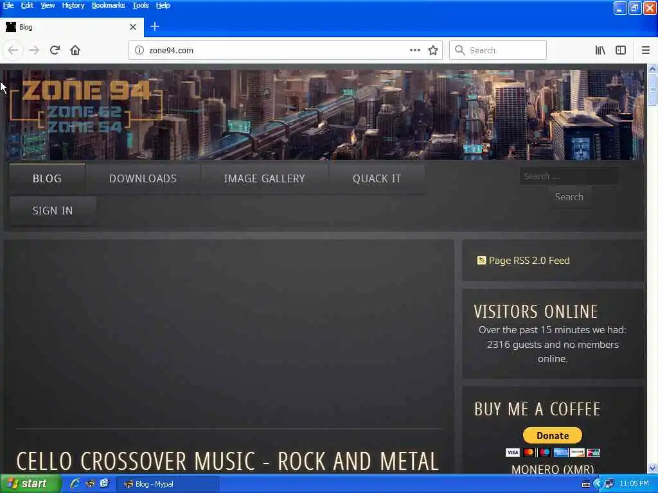Open the Tools menu
The image size is (658, 493).
click(140, 5)
